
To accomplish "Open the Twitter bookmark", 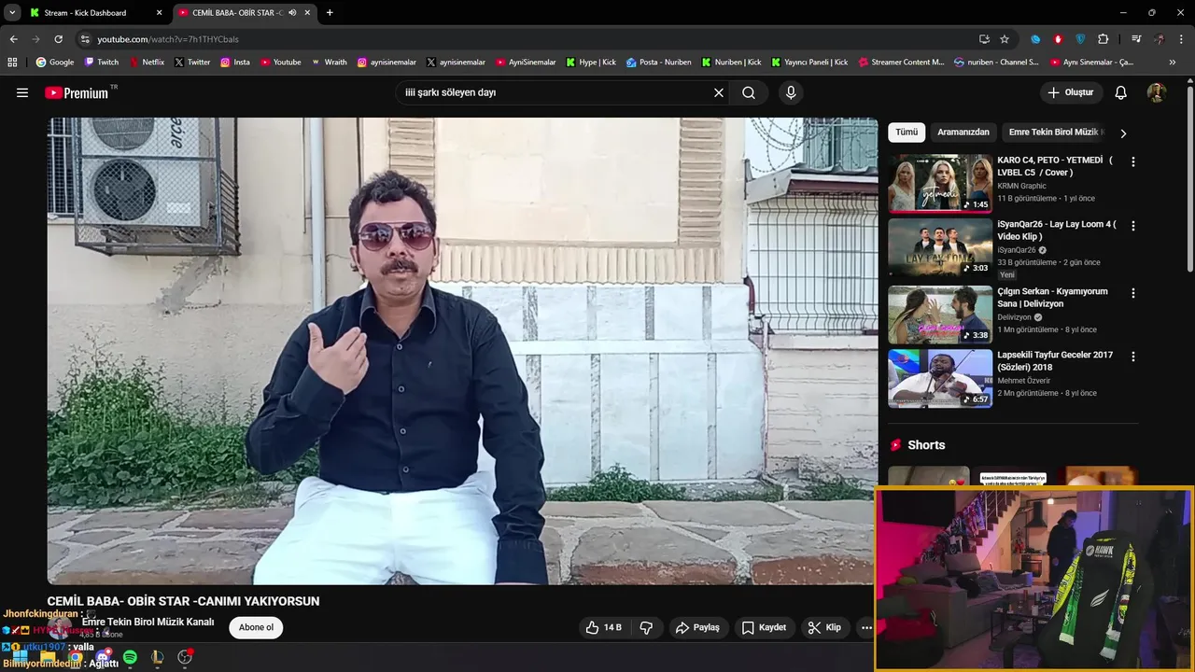I will tap(192, 63).
